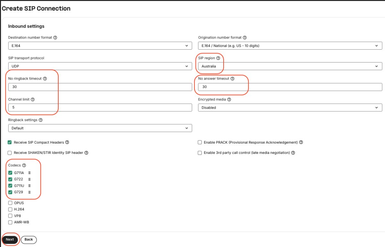Enable the OPUS codec checkbox
Viewport: 385px width, 247px height.
click(x=10, y=203)
